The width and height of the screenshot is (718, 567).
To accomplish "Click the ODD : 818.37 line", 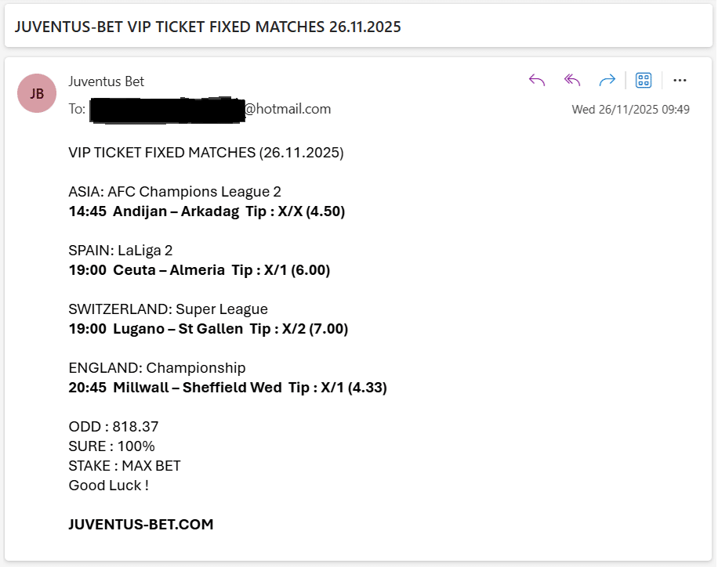I will (x=113, y=427).
